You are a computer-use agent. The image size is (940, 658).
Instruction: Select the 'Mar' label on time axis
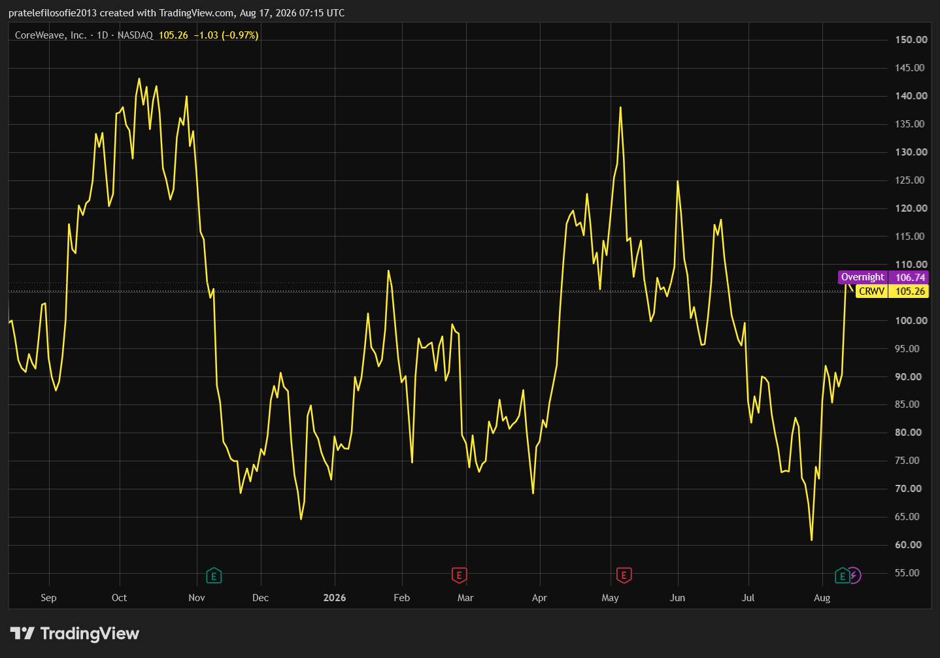click(465, 598)
